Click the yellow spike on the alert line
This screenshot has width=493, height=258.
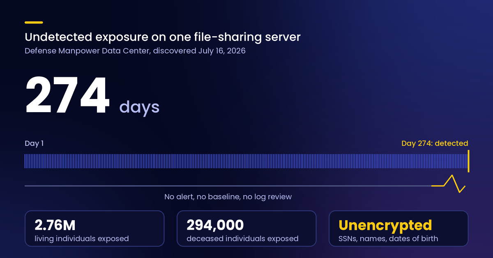449,184
